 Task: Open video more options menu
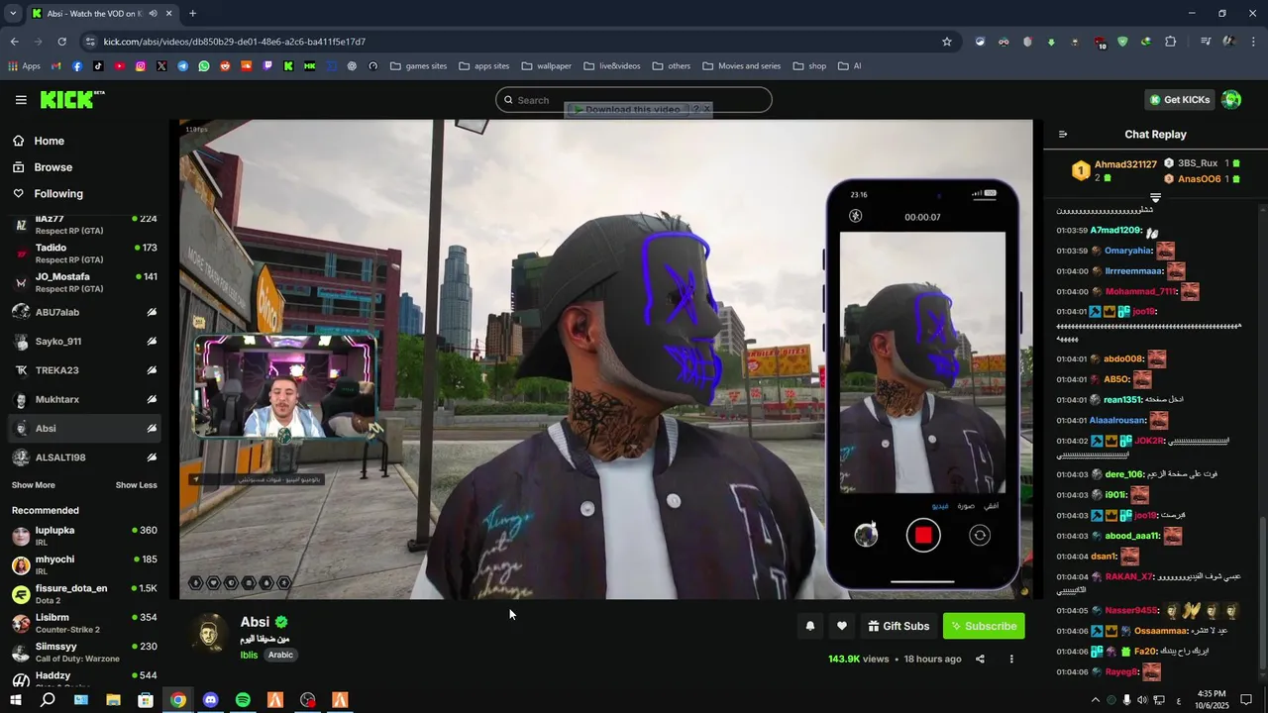pyautogui.click(x=1011, y=659)
